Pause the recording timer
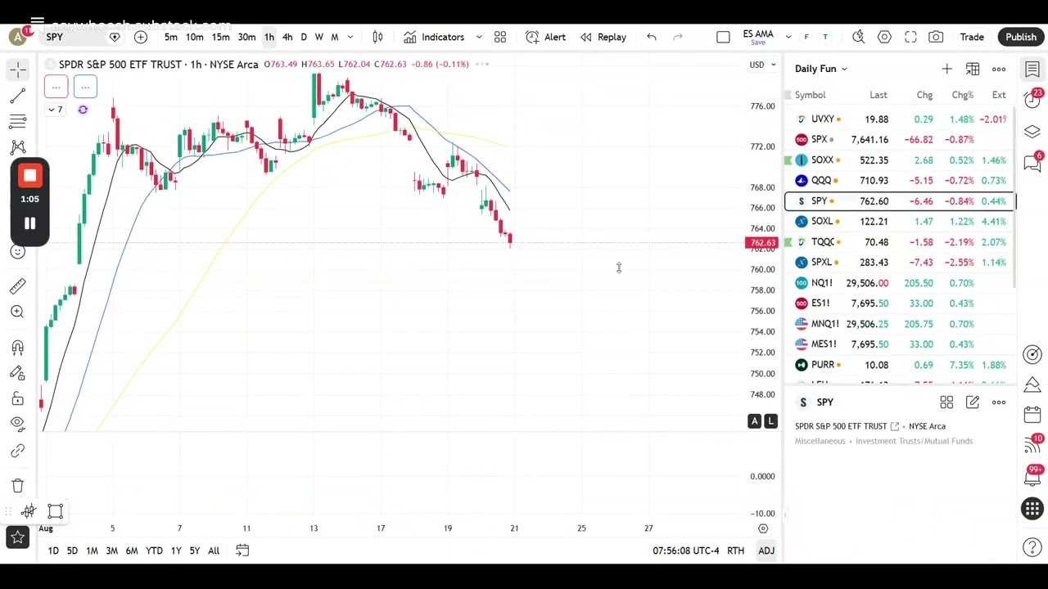The height and width of the screenshot is (589, 1048). pyautogui.click(x=29, y=223)
